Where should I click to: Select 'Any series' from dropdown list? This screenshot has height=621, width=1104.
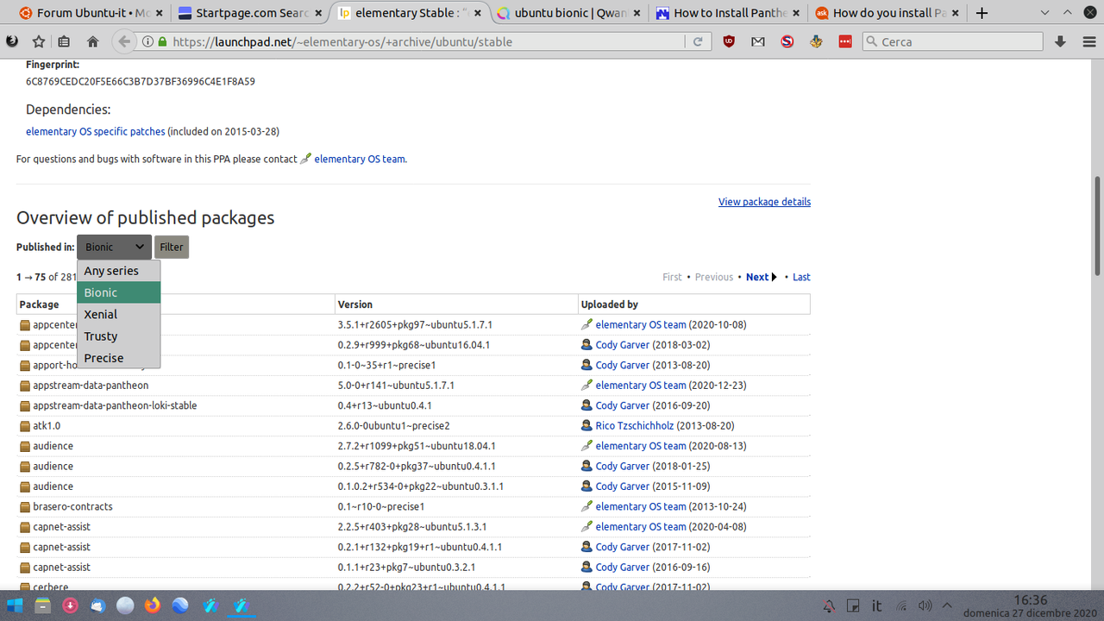pyautogui.click(x=118, y=271)
